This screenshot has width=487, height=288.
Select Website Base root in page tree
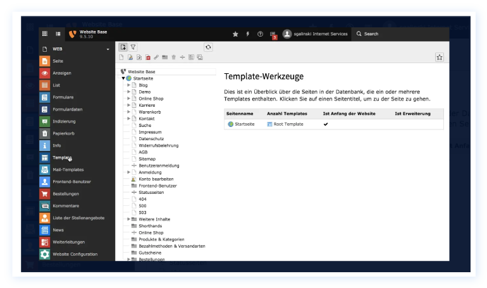coord(141,71)
